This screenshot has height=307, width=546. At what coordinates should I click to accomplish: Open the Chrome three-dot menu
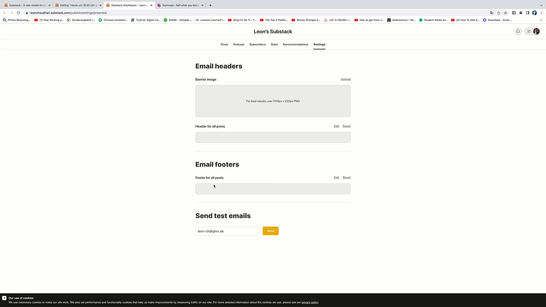click(541, 13)
